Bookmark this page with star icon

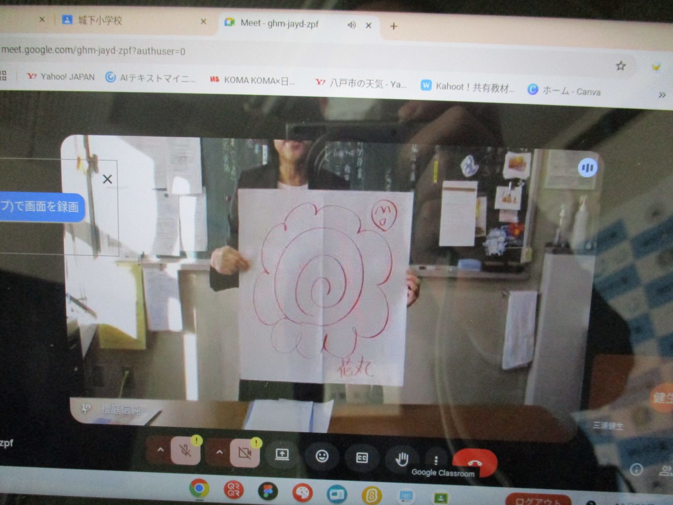[x=620, y=66]
